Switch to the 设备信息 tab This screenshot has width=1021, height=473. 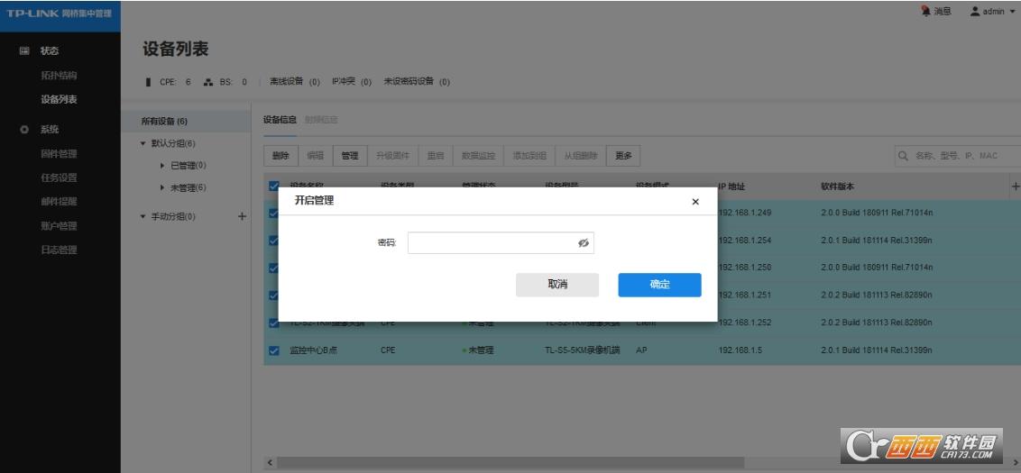pos(279,120)
